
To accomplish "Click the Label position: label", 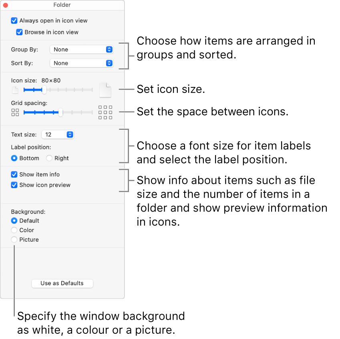I will coord(31,147).
